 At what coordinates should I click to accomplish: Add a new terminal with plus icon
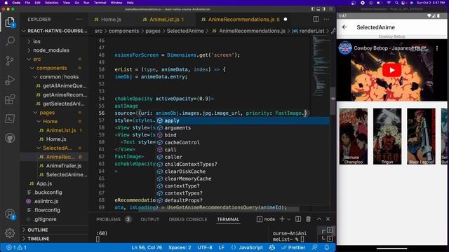click(x=282, y=219)
